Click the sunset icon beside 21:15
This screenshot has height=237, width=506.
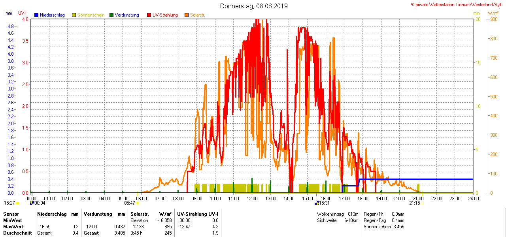tap(422, 203)
